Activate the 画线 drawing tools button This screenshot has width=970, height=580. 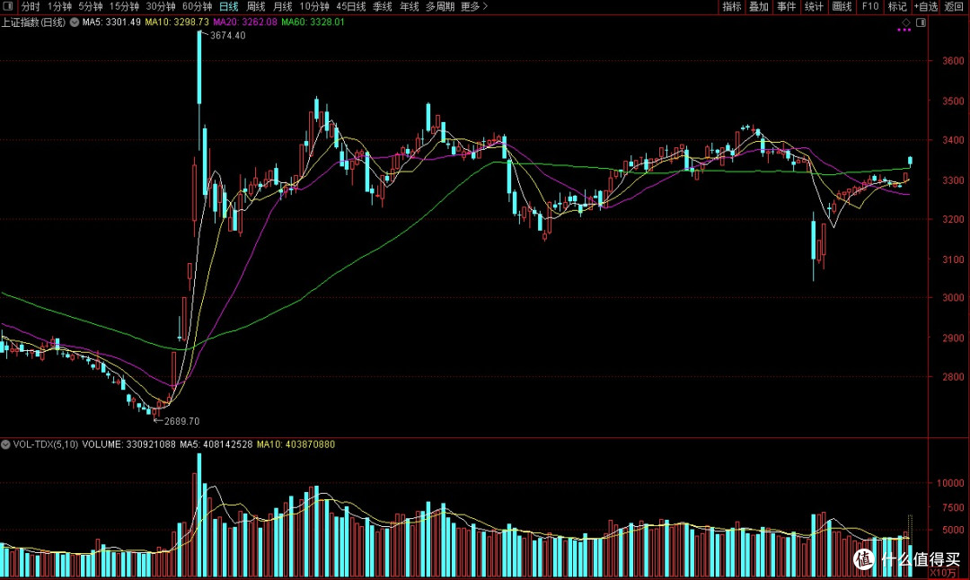pyautogui.click(x=842, y=6)
